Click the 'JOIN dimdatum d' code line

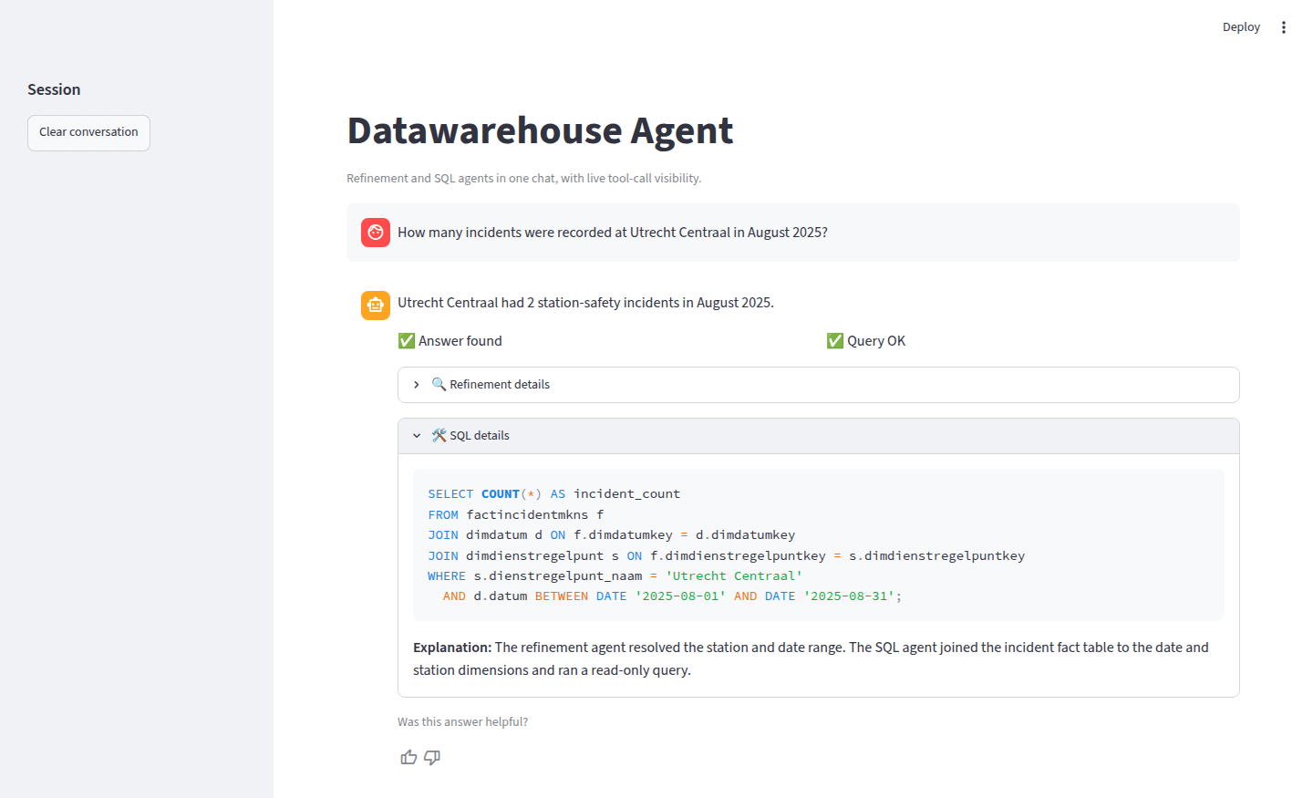612,534
